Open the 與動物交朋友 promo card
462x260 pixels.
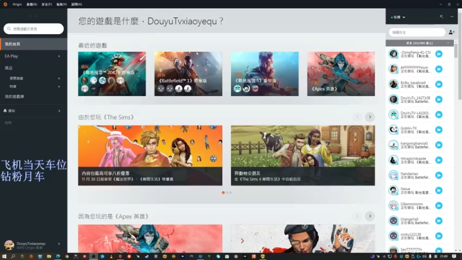pos(303,155)
